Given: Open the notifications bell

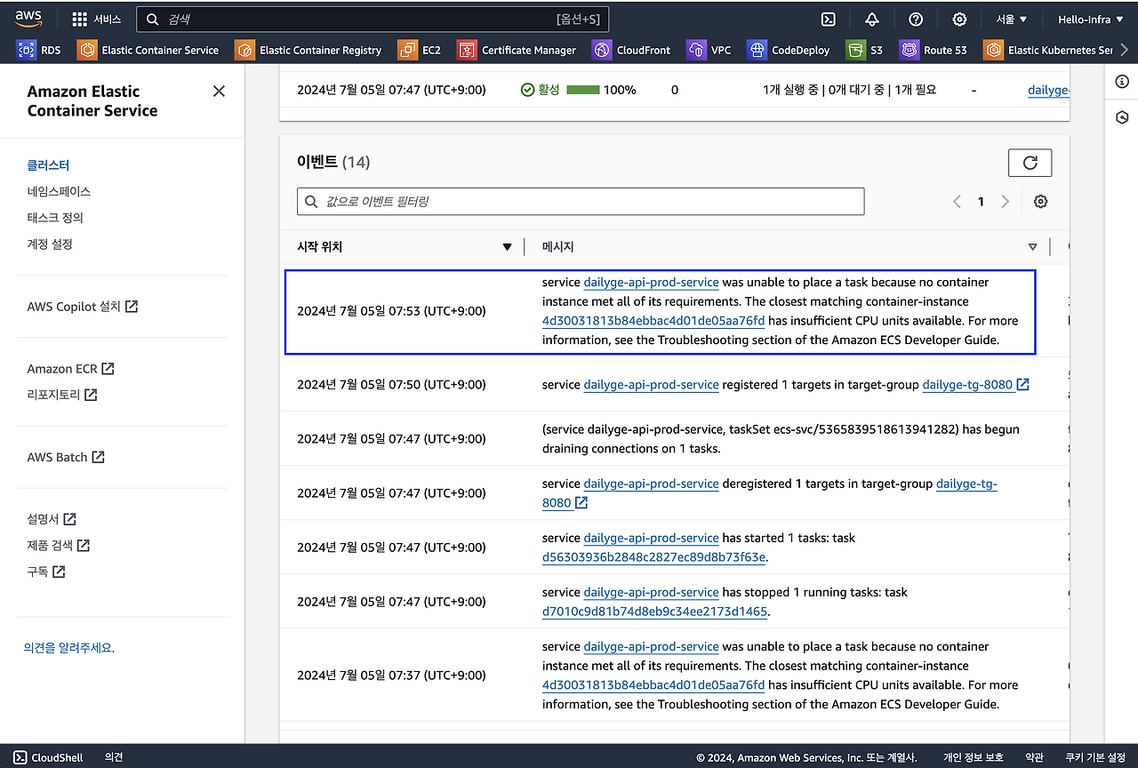Looking at the screenshot, I should pyautogui.click(x=871, y=19).
